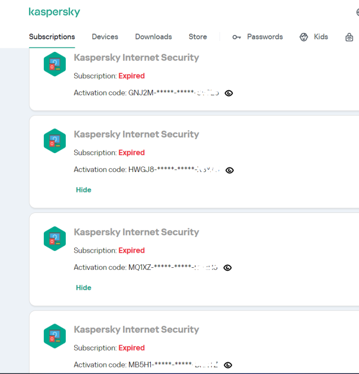This screenshot has width=359, height=374.
Task: Click product icon of the HWGJ8 subscription
Action: point(55,141)
